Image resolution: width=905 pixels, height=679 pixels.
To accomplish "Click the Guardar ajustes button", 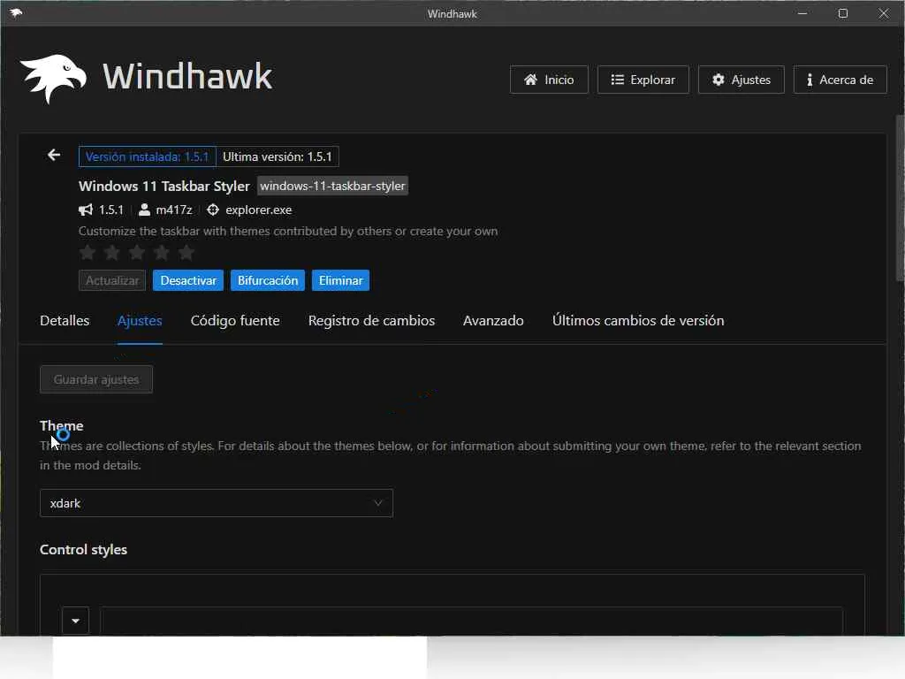I will (96, 379).
